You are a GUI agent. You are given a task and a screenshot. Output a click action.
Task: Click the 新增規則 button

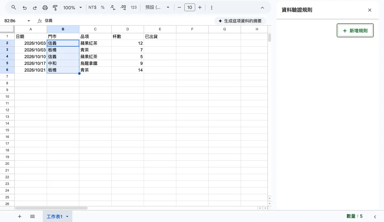(355, 31)
